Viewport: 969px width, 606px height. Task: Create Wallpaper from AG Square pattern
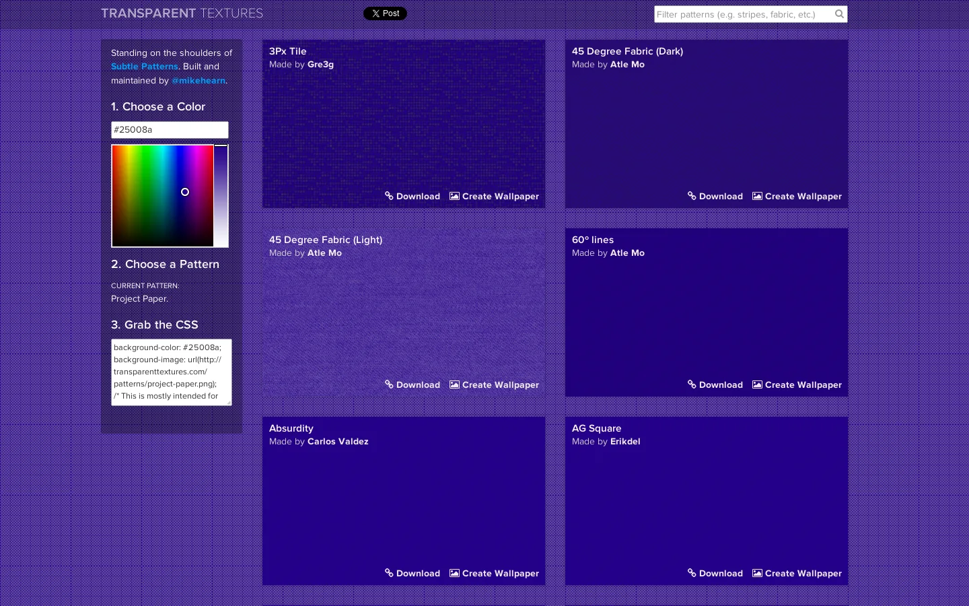(797, 574)
